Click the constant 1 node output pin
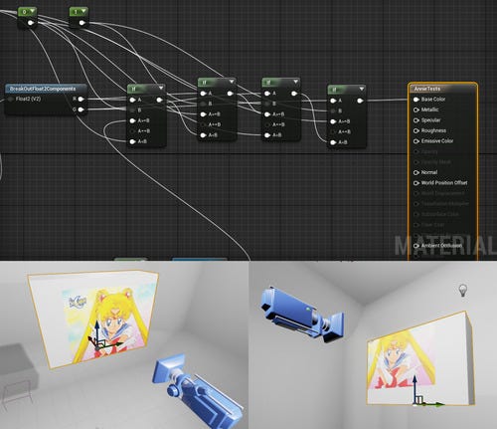 coord(82,23)
